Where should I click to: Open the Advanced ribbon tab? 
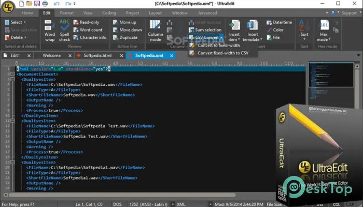[x=207, y=13]
